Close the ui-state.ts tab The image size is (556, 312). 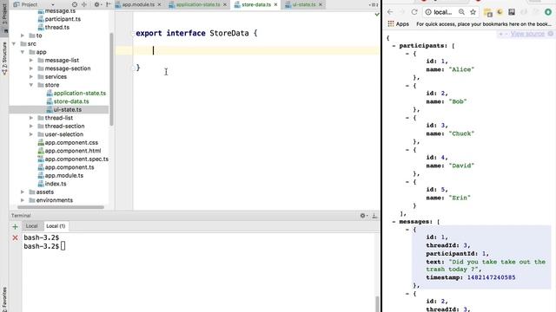point(321,4)
